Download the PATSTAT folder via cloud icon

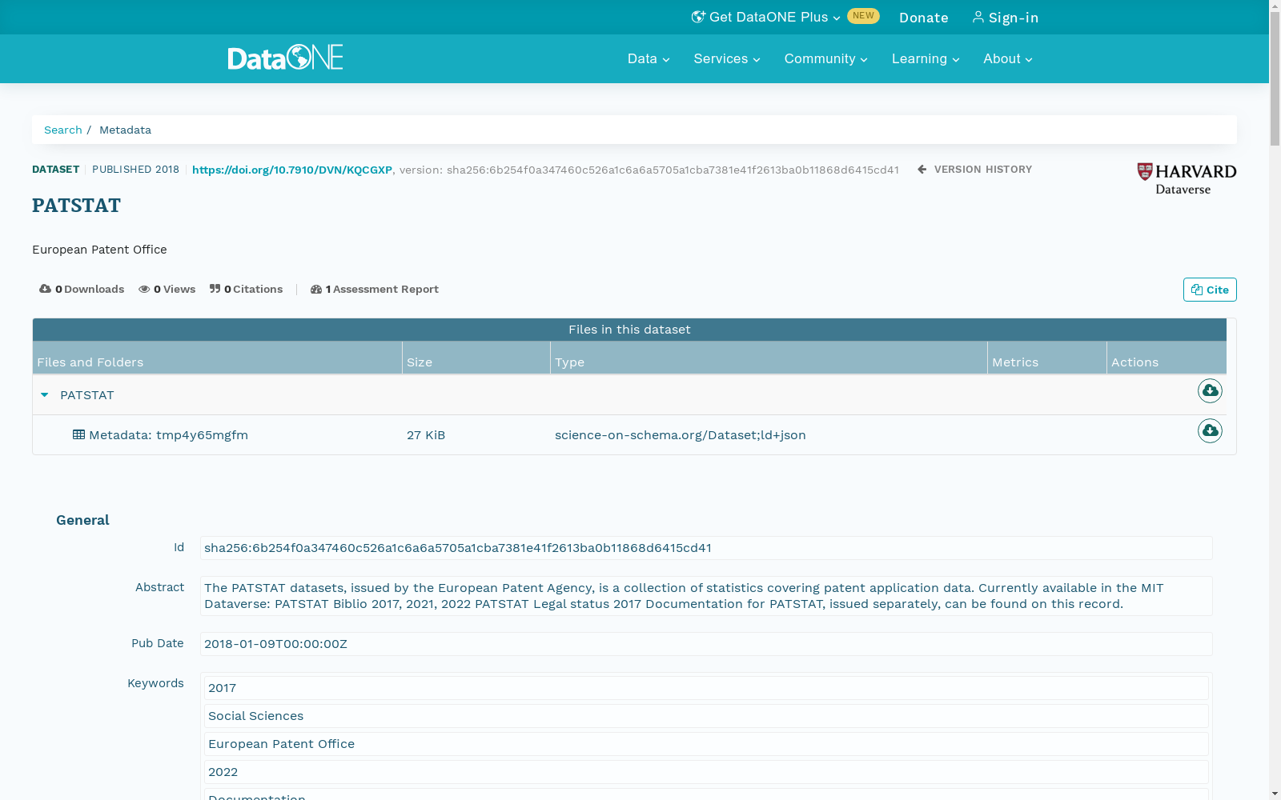click(x=1210, y=390)
